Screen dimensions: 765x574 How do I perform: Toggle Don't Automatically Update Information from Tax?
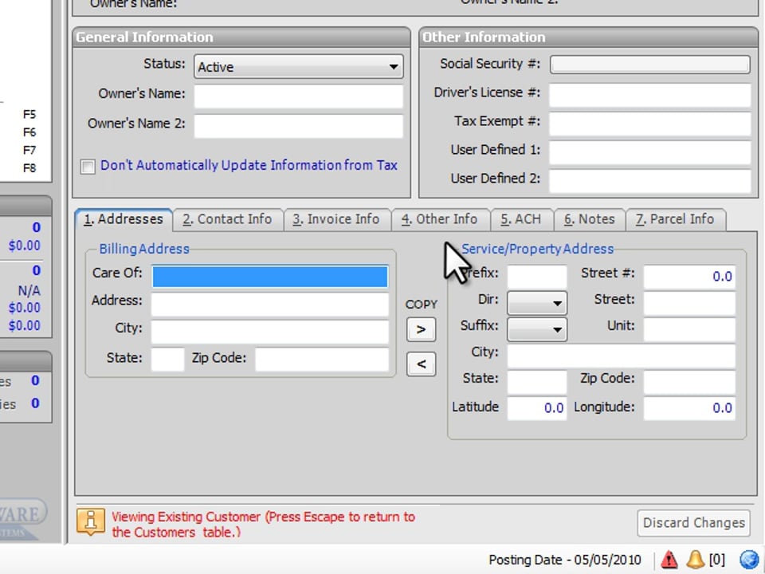pyautogui.click(x=88, y=167)
